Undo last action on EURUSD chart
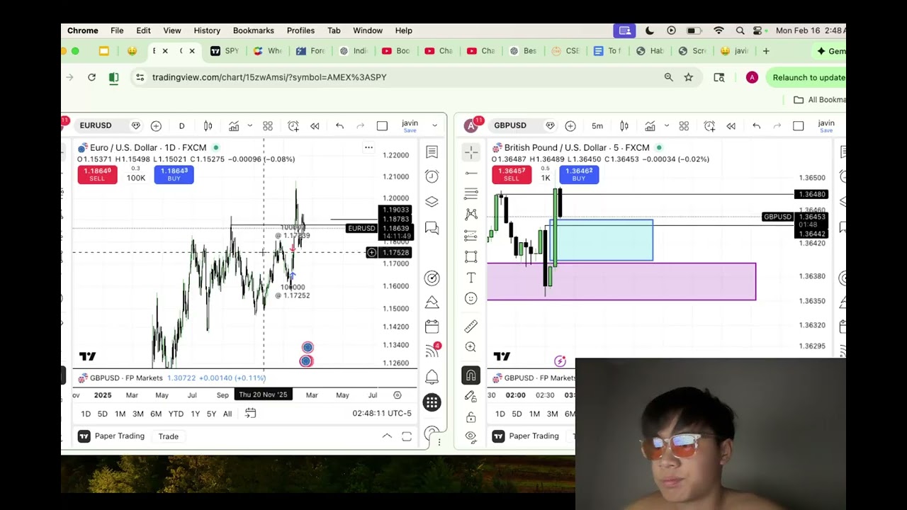Viewport: 907px width, 510px height. pos(339,126)
